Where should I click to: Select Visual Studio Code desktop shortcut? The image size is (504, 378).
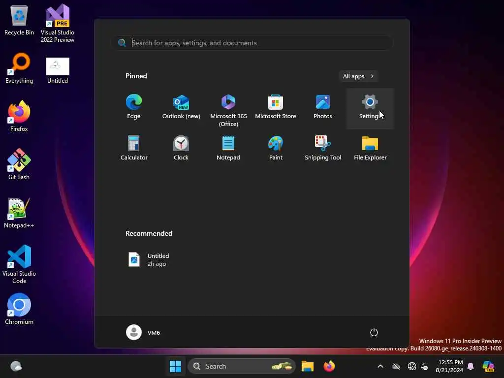19,264
